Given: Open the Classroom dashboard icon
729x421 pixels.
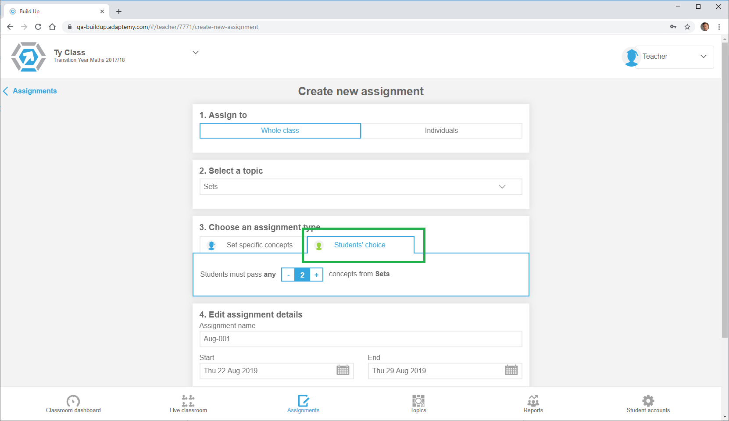Looking at the screenshot, I should (x=73, y=401).
